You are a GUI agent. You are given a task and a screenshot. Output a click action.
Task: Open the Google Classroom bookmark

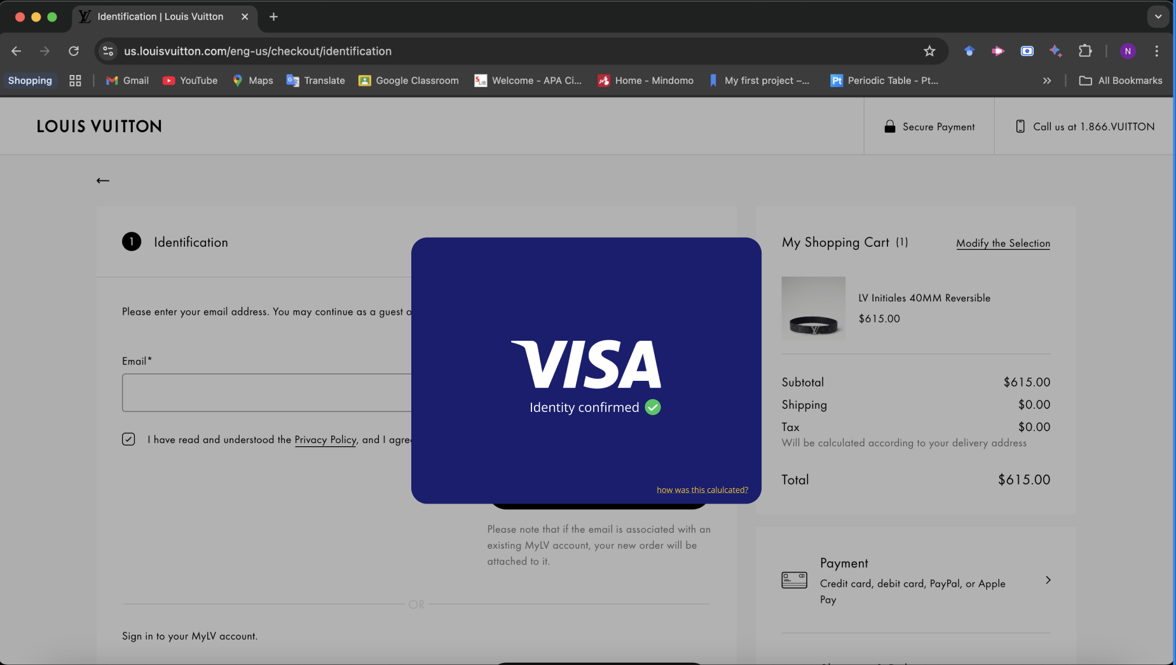(x=409, y=81)
